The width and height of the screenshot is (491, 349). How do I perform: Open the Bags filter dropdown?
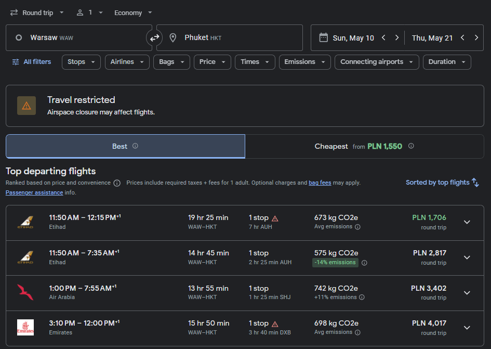pos(171,62)
